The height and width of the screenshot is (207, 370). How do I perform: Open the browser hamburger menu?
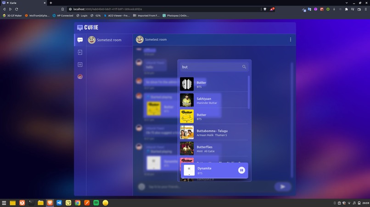point(365,9)
